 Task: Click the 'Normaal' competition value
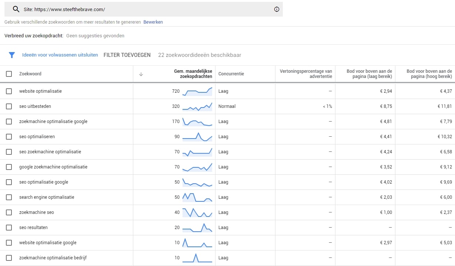click(x=227, y=106)
